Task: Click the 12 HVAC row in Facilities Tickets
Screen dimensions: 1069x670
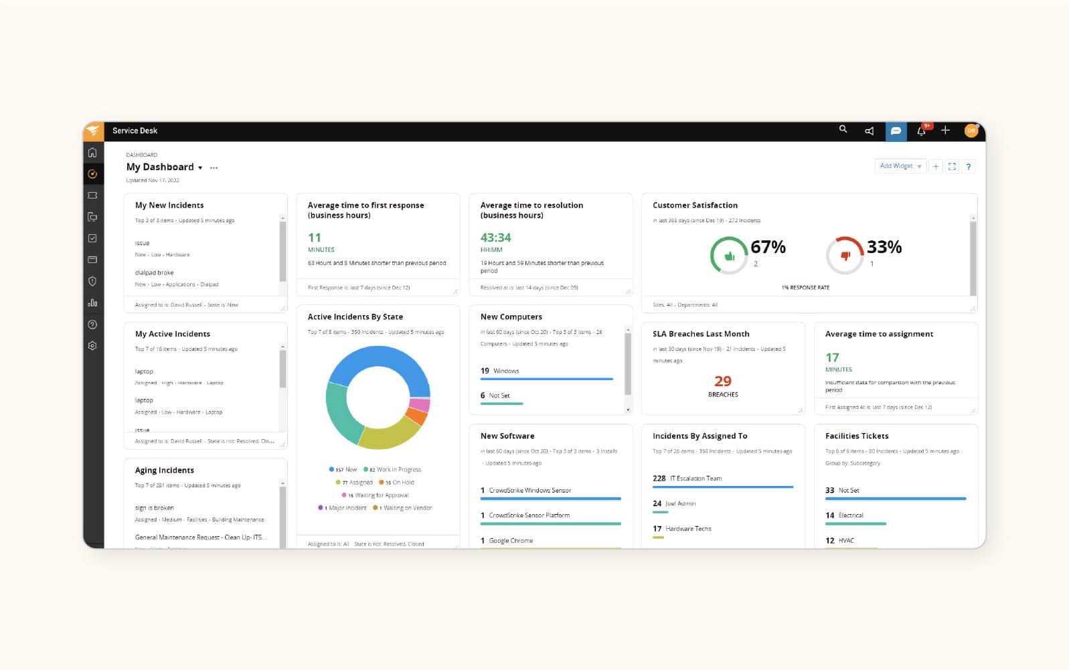Action: [851, 543]
